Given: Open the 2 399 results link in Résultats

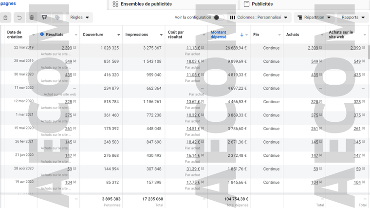Looking at the screenshot, I should pyautogui.click(x=67, y=48).
